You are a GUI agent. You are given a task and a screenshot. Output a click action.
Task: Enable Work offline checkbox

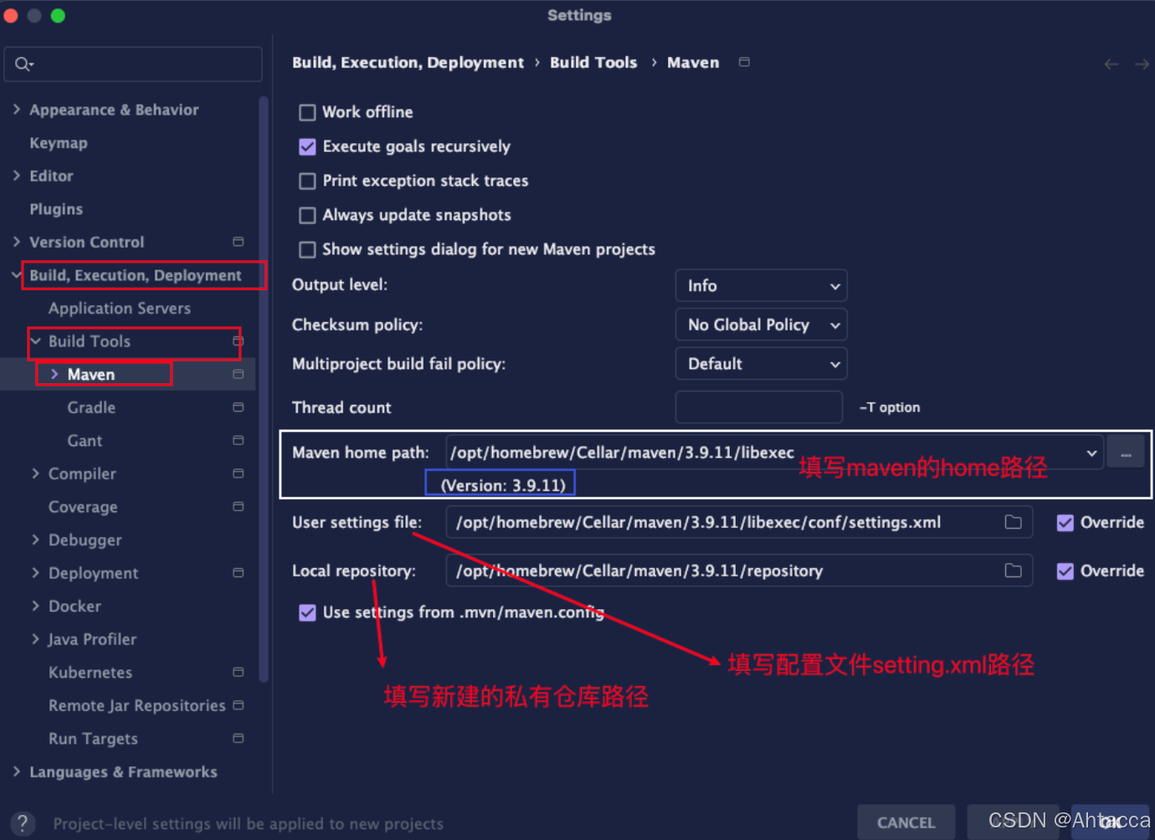(x=307, y=112)
